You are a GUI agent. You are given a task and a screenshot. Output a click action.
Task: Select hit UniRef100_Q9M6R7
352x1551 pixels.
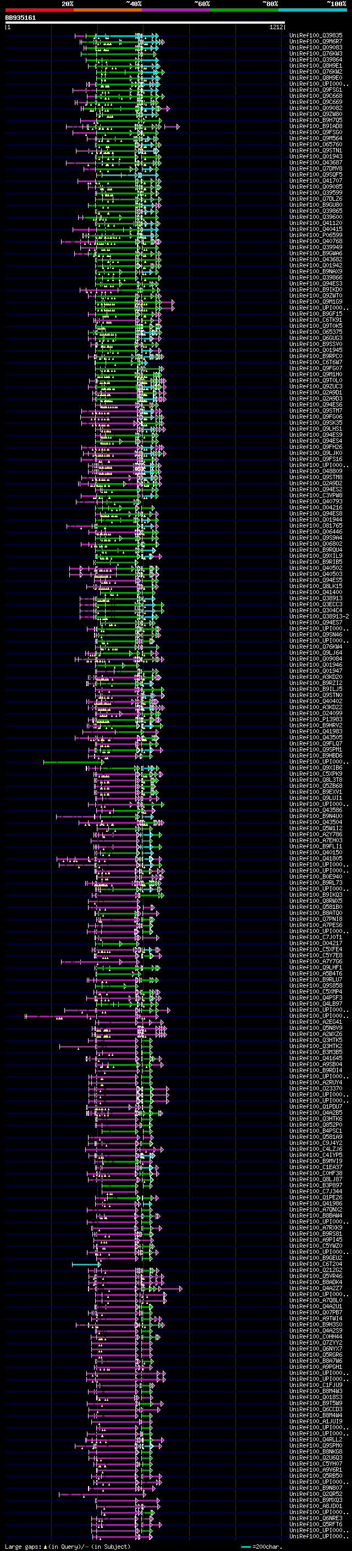tap(316, 42)
